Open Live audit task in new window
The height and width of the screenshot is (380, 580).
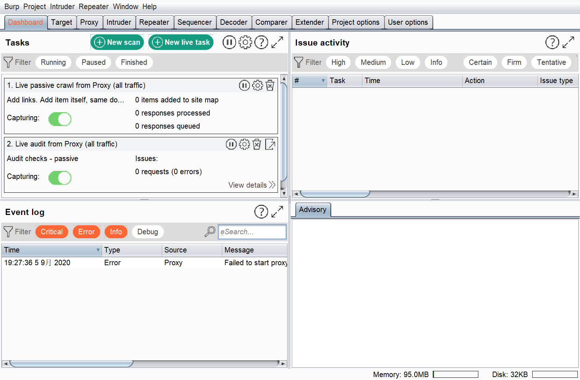[270, 145]
